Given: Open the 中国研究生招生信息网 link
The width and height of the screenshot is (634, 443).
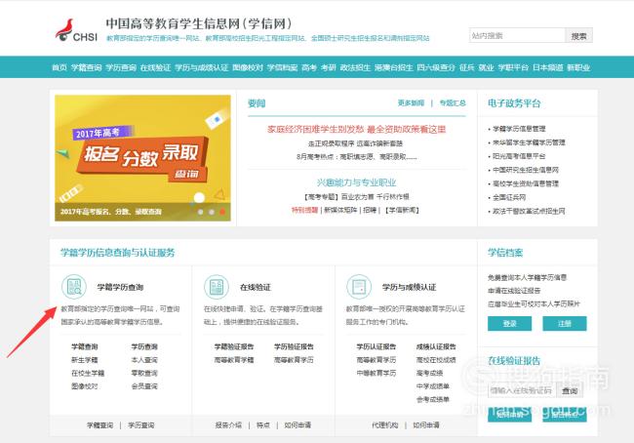Looking at the screenshot, I should point(526,170).
